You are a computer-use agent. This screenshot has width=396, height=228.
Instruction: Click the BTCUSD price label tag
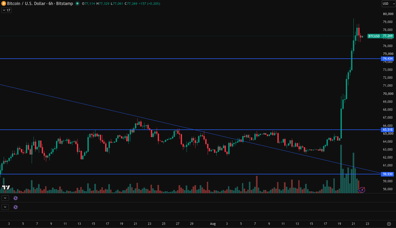click(374, 36)
